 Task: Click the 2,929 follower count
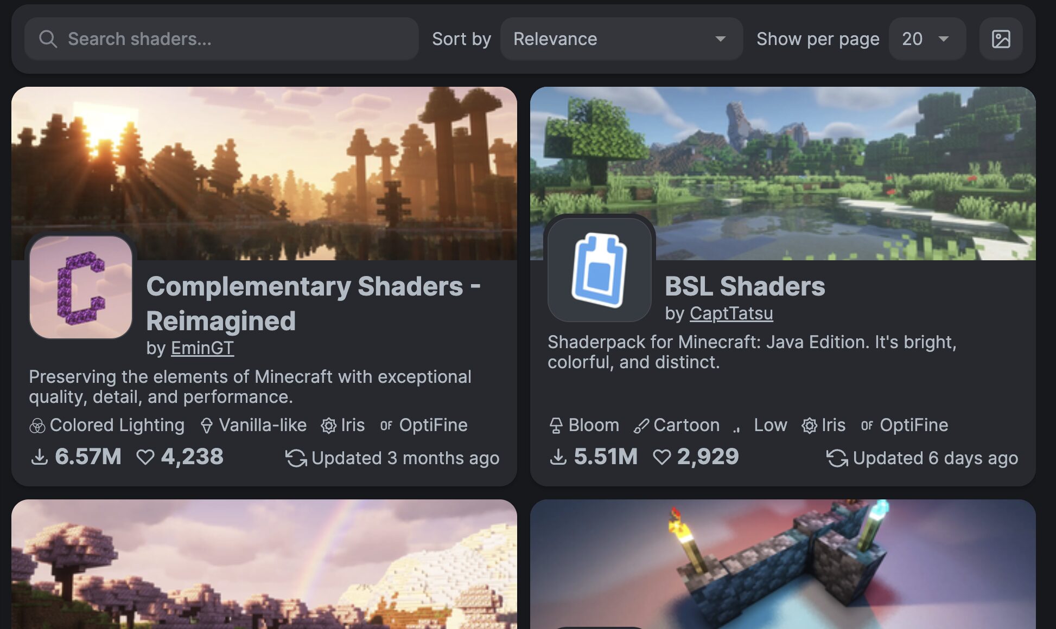coord(708,457)
